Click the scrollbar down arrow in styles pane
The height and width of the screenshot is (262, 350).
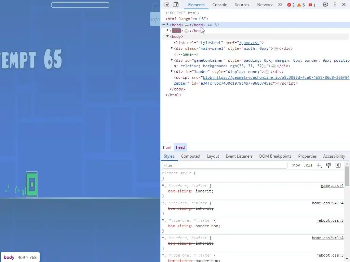coord(347,259)
